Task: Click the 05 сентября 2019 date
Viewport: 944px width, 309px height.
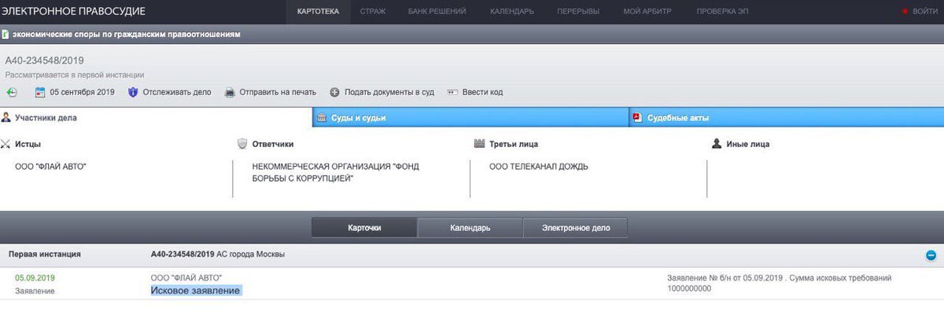Action: pos(83,92)
